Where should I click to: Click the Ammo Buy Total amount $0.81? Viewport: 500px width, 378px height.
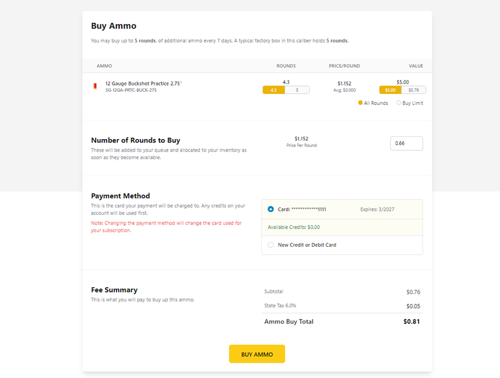[411, 322]
